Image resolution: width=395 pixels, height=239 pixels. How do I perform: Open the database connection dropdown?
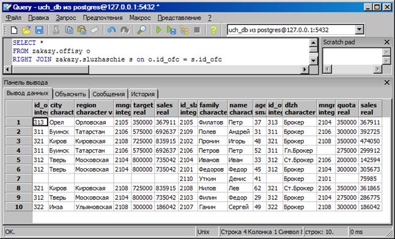[x=359, y=30]
